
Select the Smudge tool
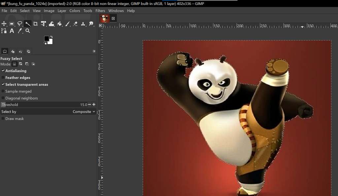click(x=91, y=24)
